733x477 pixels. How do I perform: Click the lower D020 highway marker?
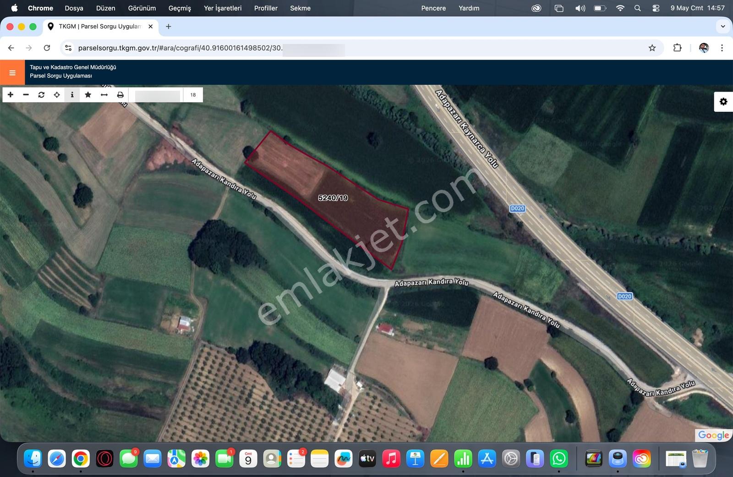pyautogui.click(x=624, y=296)
